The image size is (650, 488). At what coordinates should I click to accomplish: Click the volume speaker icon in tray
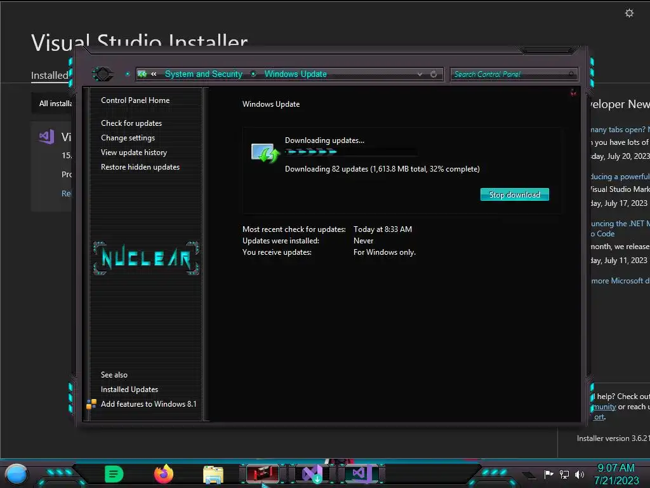click(x=579, y=474)
